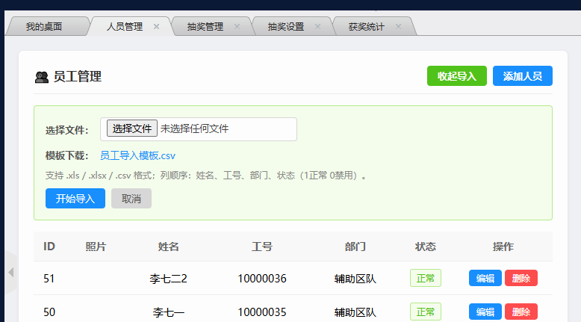581x322 pixels.
Task: Click the 添加人员 button
Action: click(523, 76)
